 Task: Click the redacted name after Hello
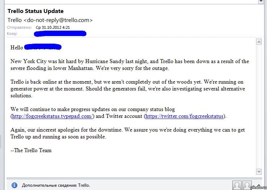pyautogui.click(x=43, y=47)
